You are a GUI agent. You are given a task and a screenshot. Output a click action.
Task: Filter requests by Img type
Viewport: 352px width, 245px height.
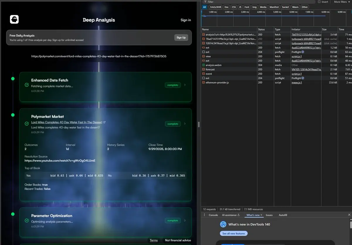tap(255, 7)
